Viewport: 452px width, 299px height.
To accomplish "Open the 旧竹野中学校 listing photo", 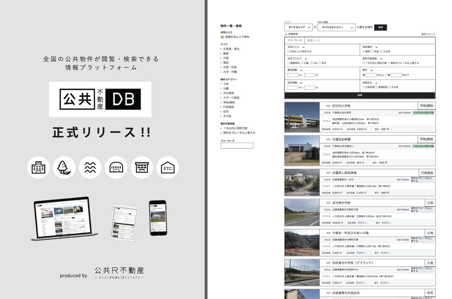I will coord(302,212).
